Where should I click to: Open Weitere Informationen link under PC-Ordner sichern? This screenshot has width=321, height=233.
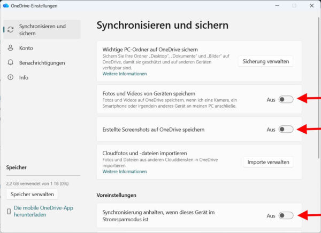(125, 74)
